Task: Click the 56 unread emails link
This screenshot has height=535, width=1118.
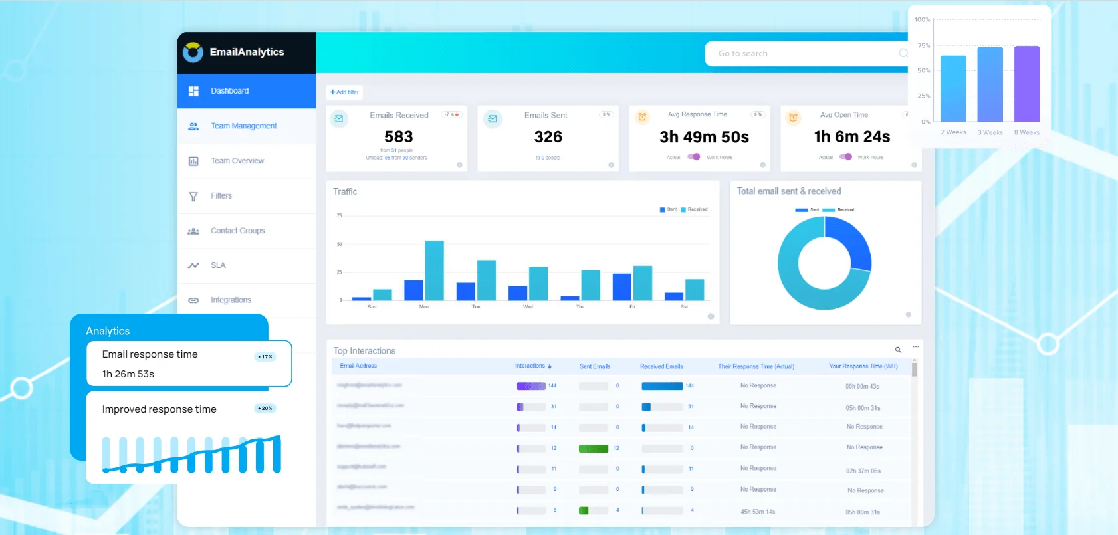Action: point(388,158)
